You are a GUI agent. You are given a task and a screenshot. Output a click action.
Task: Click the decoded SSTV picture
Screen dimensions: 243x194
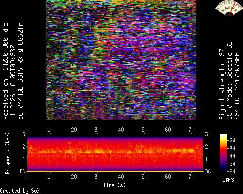pos(121,60)
